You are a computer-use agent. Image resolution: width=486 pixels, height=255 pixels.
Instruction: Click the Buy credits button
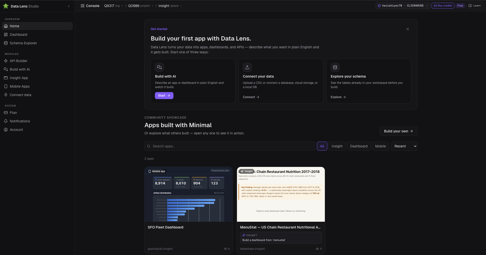click(443, 6)
